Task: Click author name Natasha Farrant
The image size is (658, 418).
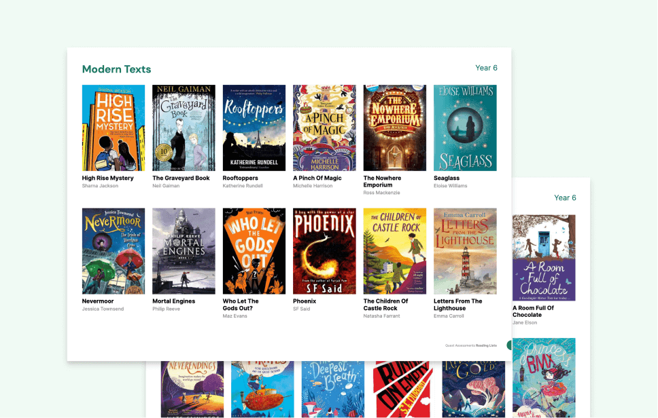Action: (381, 316)
